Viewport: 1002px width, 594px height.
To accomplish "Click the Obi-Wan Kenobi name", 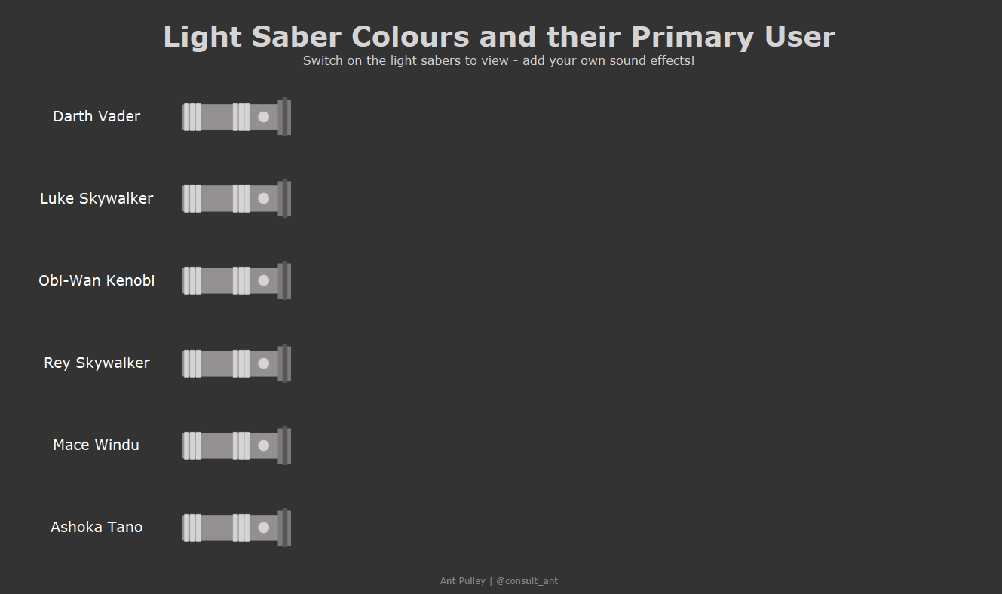I will point(97,280).
